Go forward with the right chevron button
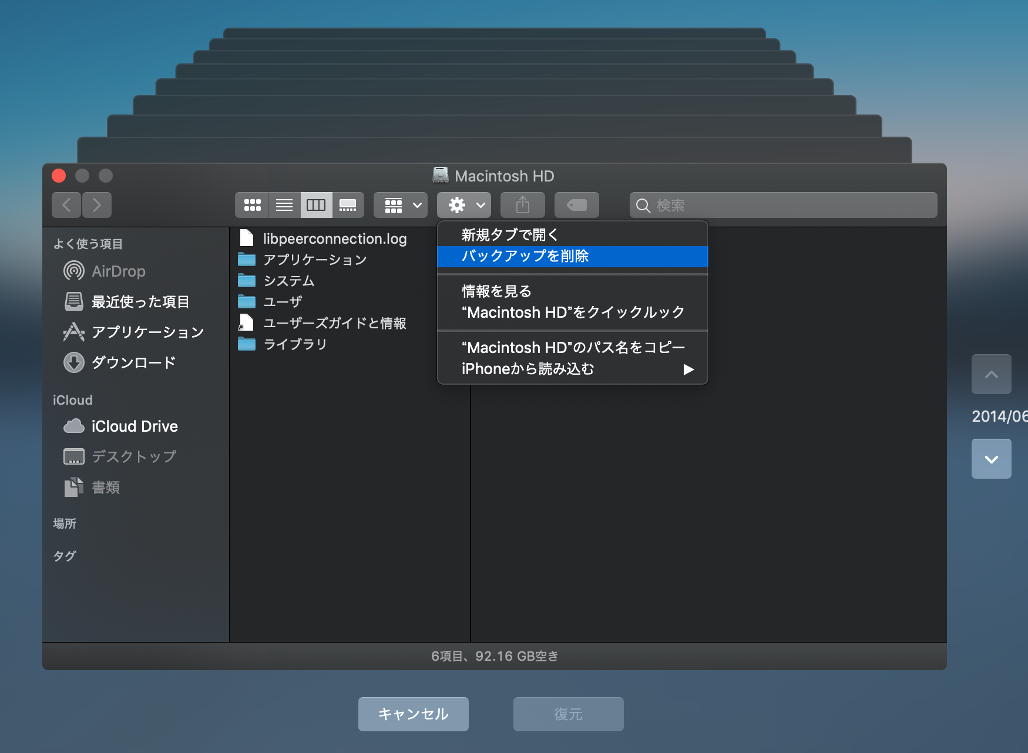 pos(97,205)
